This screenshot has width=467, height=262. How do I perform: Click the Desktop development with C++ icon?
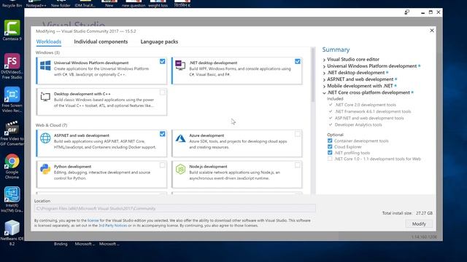pos(45,97)
